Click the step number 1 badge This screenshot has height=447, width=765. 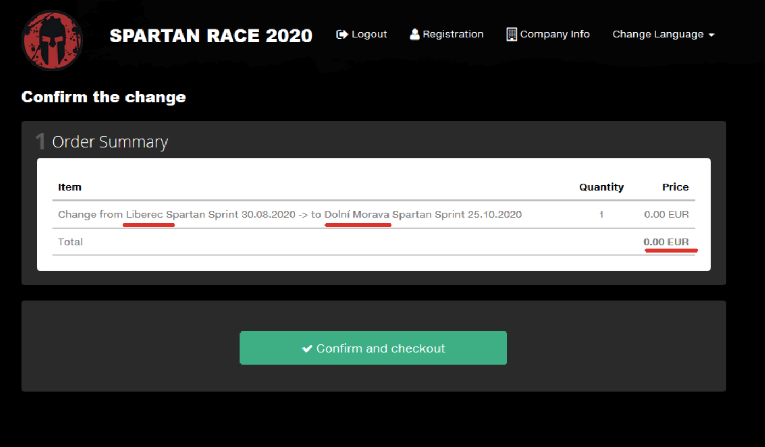coord(40,142)
